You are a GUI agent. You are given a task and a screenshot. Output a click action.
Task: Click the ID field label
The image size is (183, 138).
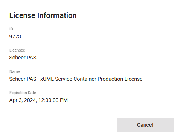11,29
